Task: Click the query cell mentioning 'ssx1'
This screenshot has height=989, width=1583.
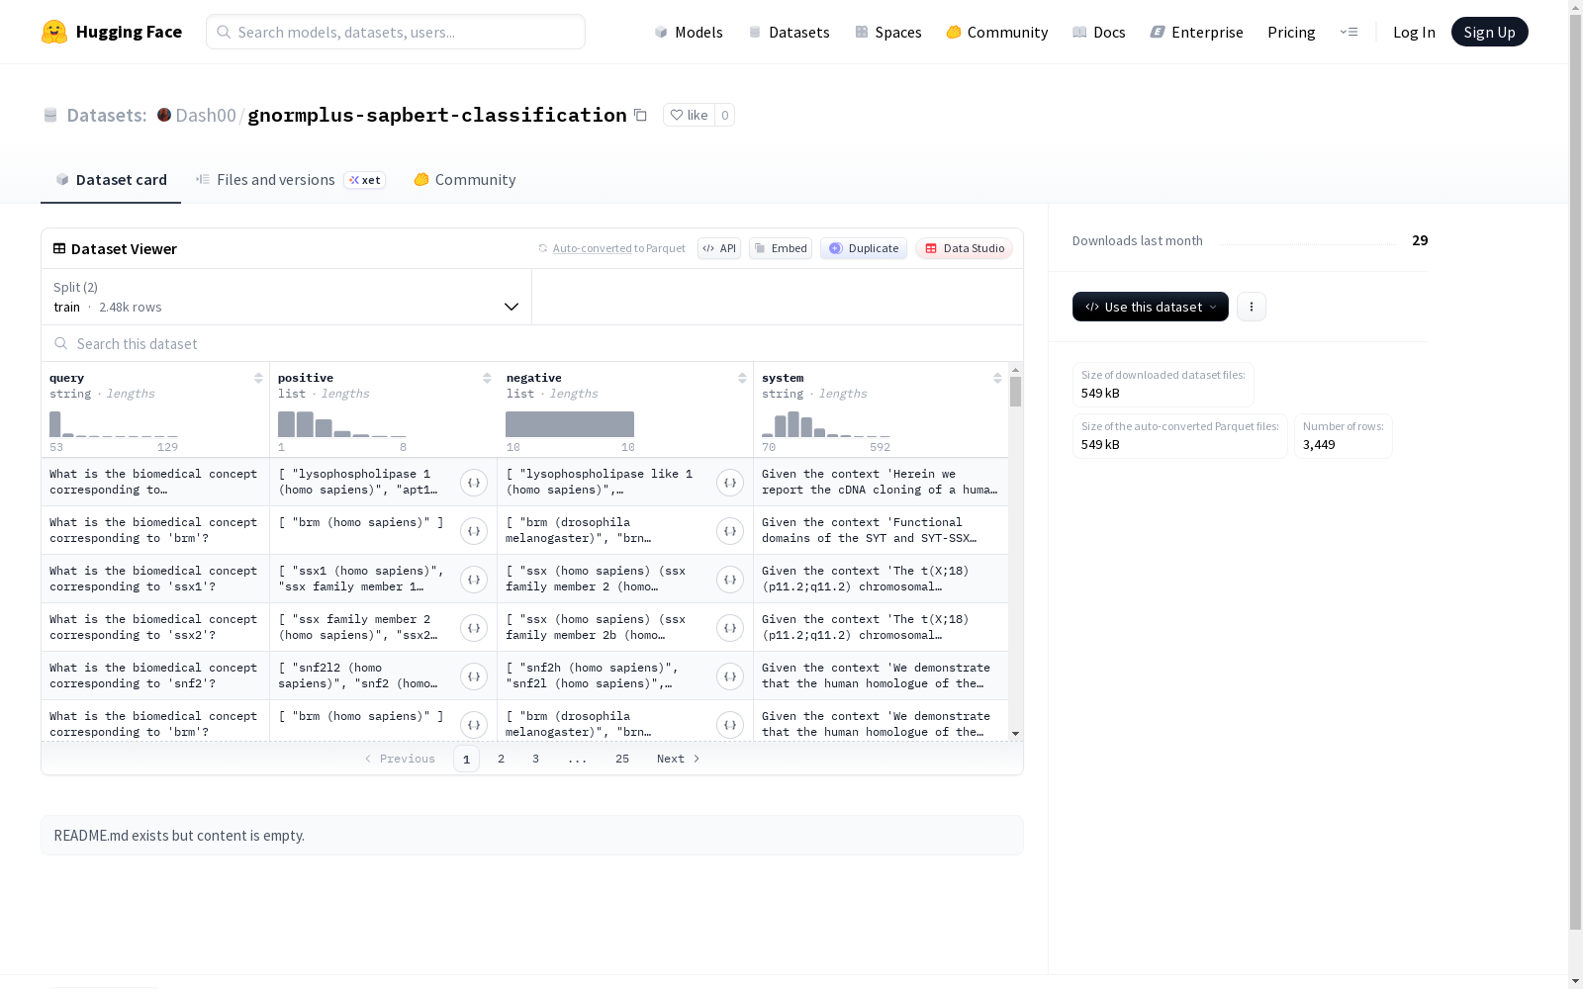Action: tap(153, 579)
